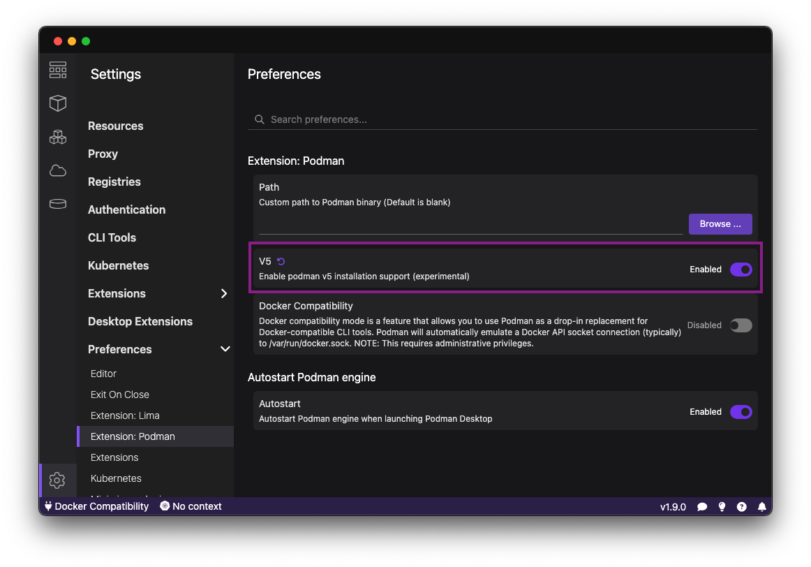Select Extension: Lima in the preferences list

point(125,415)
